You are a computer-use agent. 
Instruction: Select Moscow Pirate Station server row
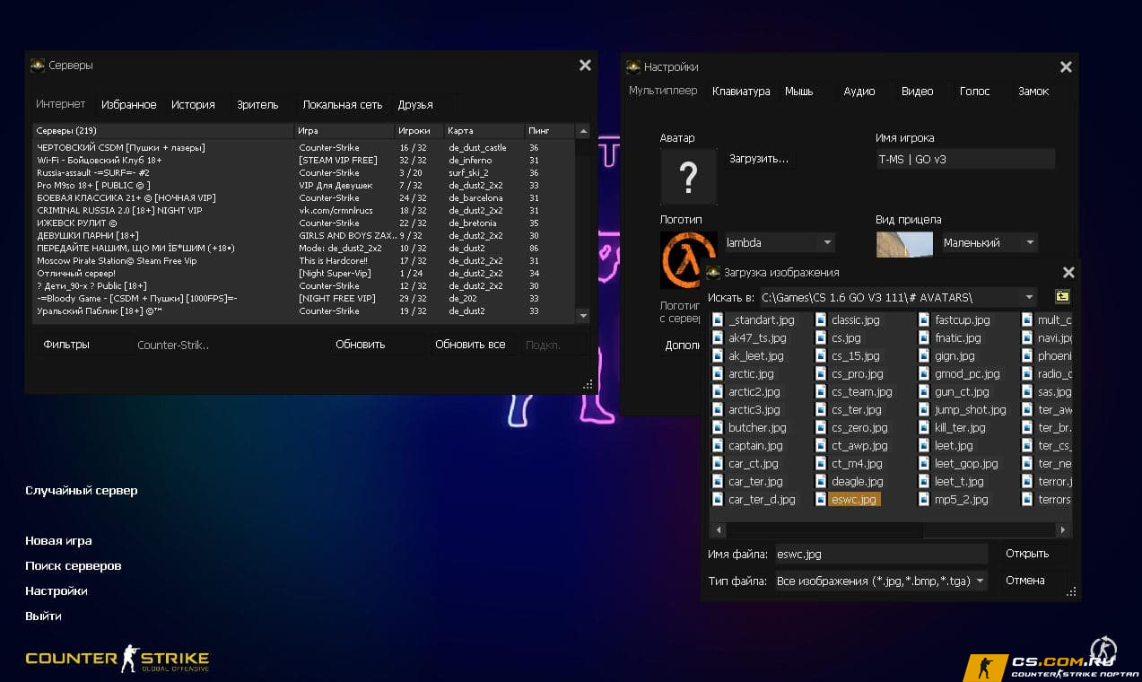point(303,261)
